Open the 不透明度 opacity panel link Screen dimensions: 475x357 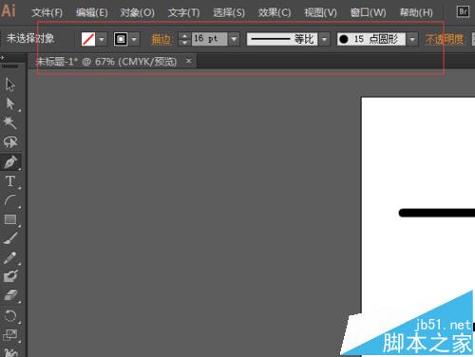[x=445, y=40]
